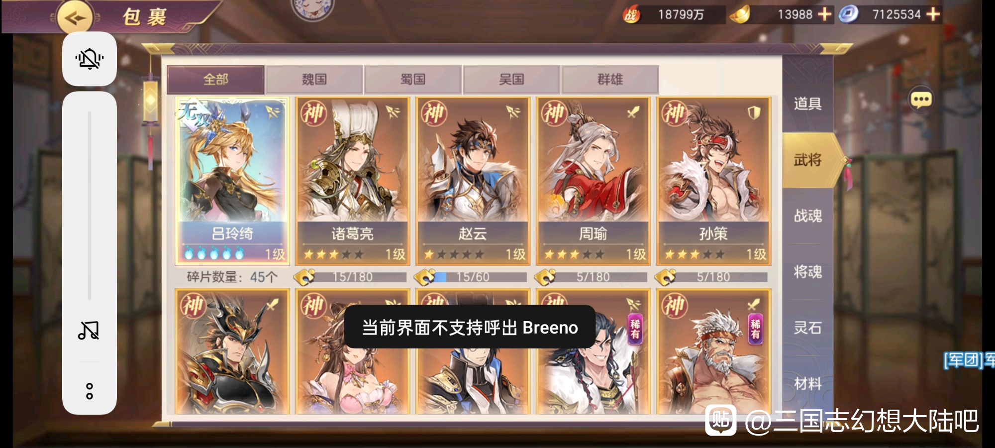This screenshot has height=448, width=995.
Task: Open the 灵石 category
Action: 807,328
